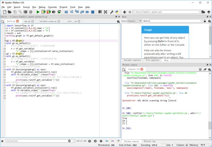Open the Tools menu

[x=73, y=7]
